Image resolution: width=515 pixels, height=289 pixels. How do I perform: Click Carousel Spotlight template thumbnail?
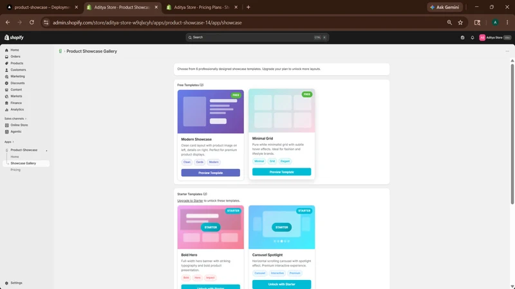[281, 227]
